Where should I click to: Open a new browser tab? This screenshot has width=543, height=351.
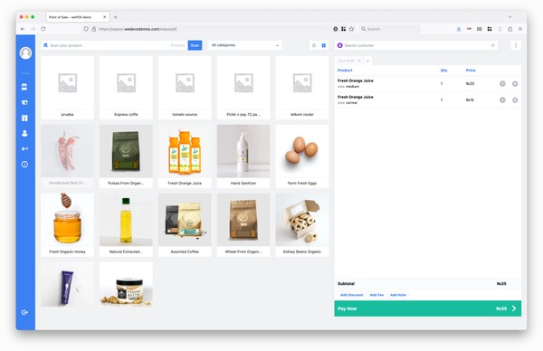(116, 17)
